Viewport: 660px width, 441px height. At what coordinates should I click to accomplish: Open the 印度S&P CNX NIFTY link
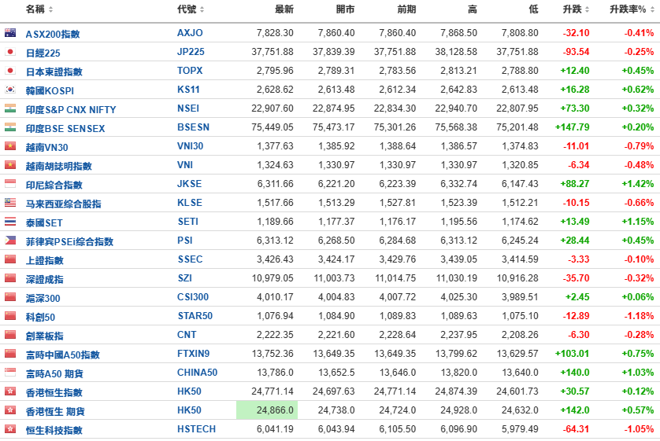click(71, 109)
